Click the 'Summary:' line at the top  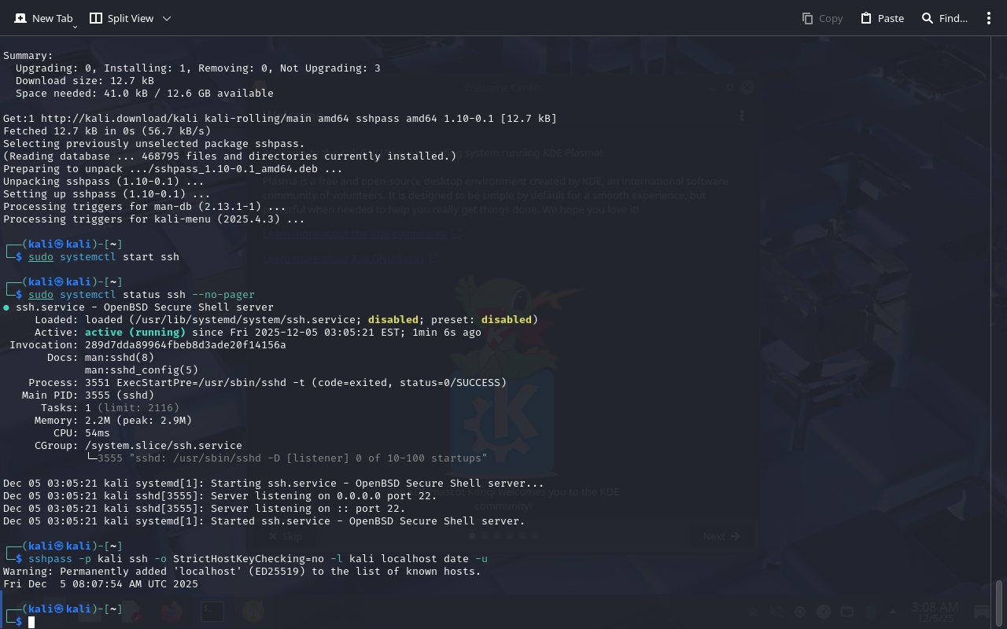coord(28,56)
